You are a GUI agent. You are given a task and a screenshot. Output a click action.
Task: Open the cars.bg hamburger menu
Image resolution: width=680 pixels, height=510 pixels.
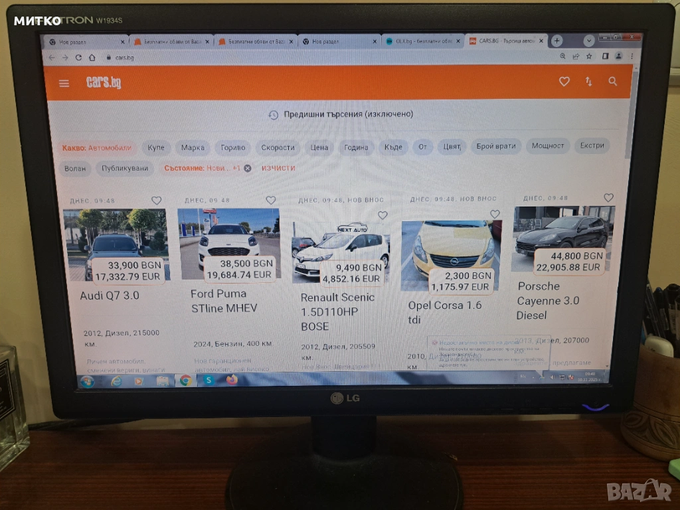(x=64, y=83)
